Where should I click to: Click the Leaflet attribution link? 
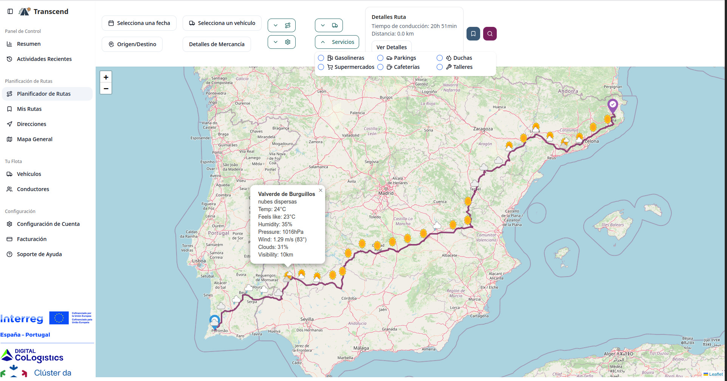715,374
